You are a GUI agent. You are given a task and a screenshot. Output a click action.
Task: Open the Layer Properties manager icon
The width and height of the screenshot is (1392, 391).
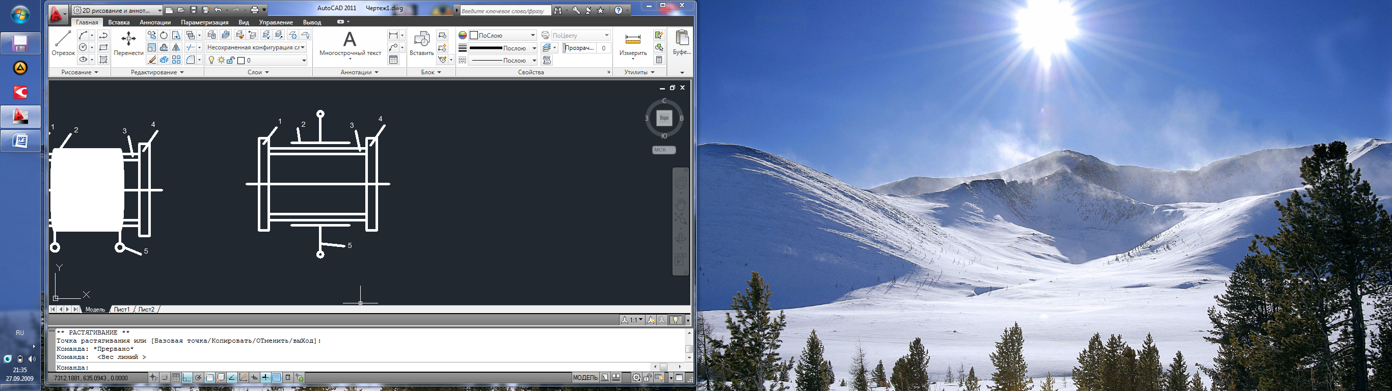pyautogui.click(x=212, y=35)
